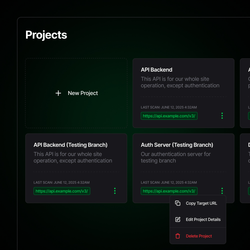Viewport: 250px width, 250px height.
Task: Click the API Backend (Testing Branch) last scan date
Action: click(x=61, y=182)
